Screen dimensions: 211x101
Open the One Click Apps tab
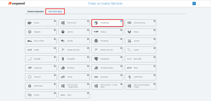coord(55,11)
